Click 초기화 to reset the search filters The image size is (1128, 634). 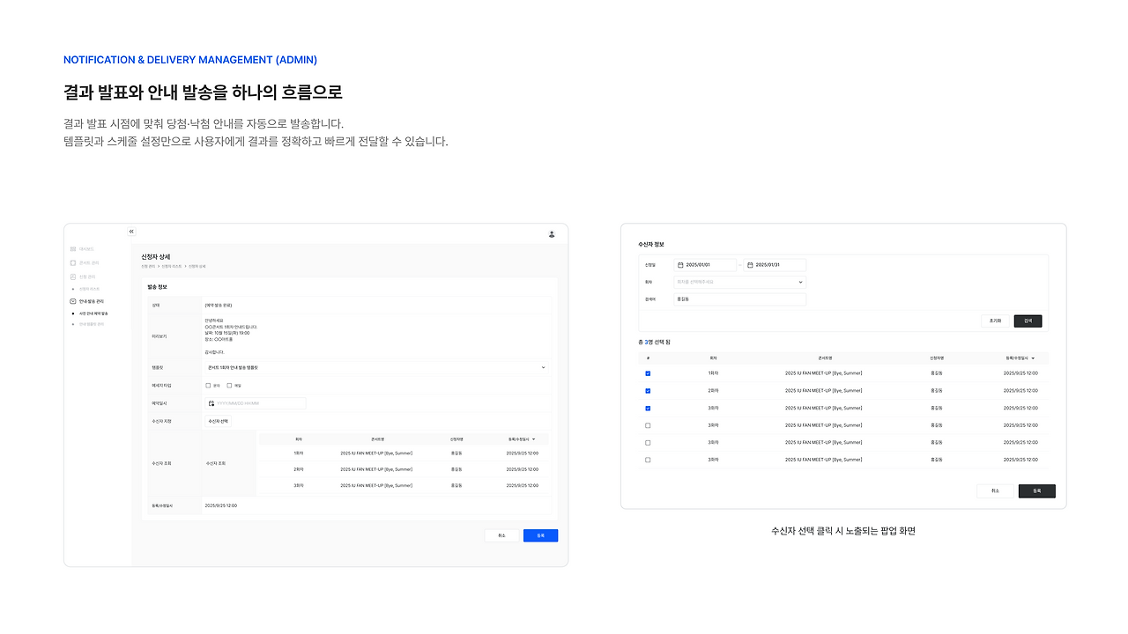[995, 321]
